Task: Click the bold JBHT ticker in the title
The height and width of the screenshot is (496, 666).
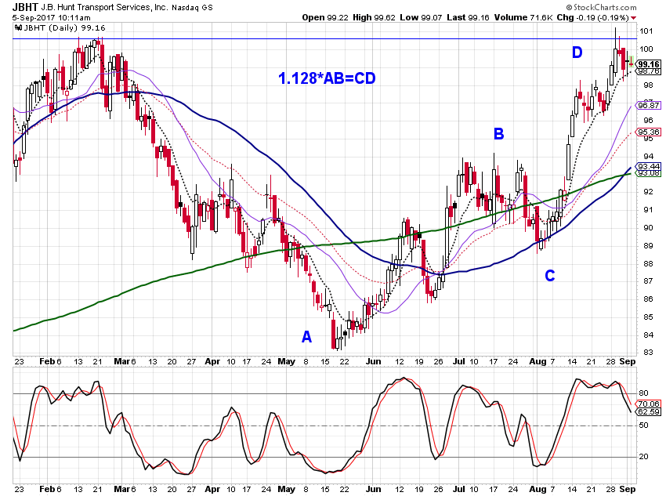Action: tap(26, 7)
